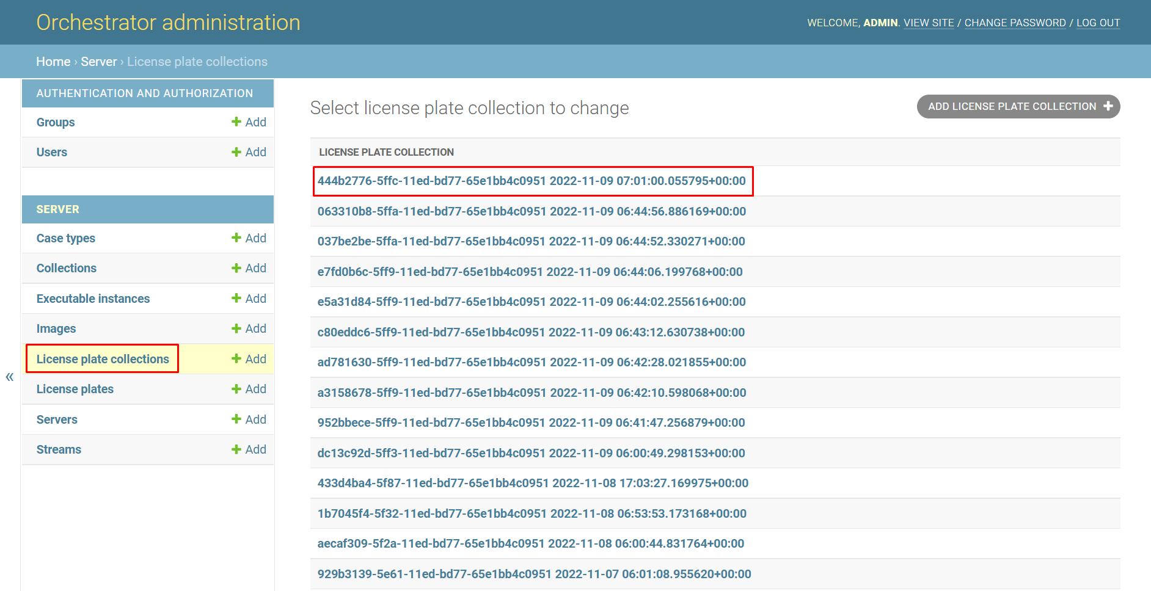Click the plus Add icon beside Servers
Screen dimensions: 1151x591
pyautogui.click(x=236, y=419)
